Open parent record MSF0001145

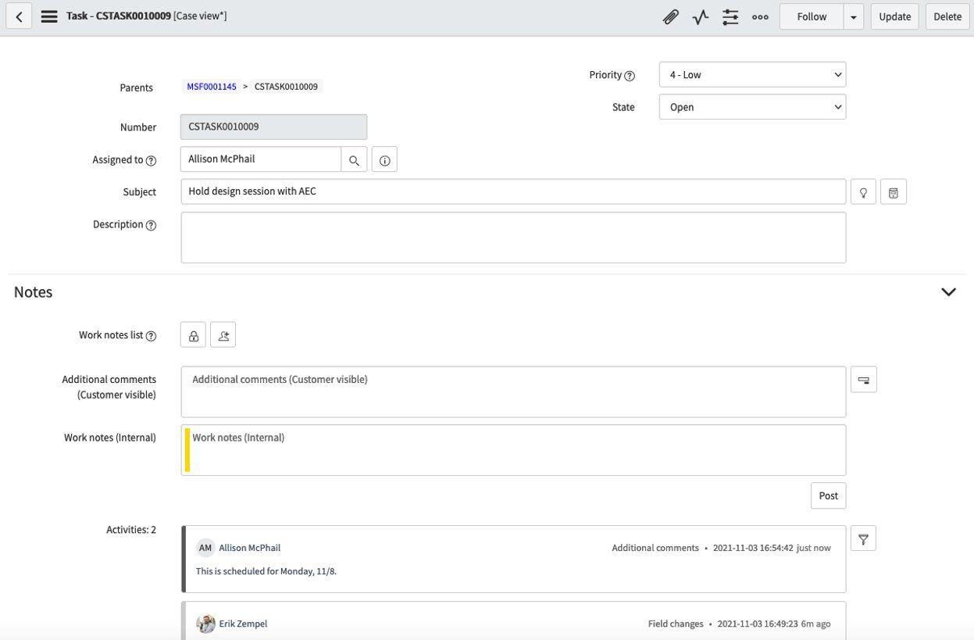(x=212, y=87)
